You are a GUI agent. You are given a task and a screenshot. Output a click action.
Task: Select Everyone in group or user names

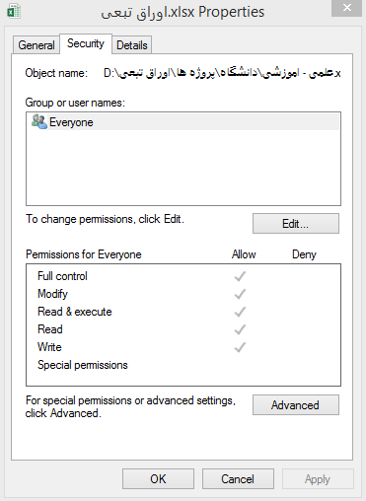[x=183, y=121]
